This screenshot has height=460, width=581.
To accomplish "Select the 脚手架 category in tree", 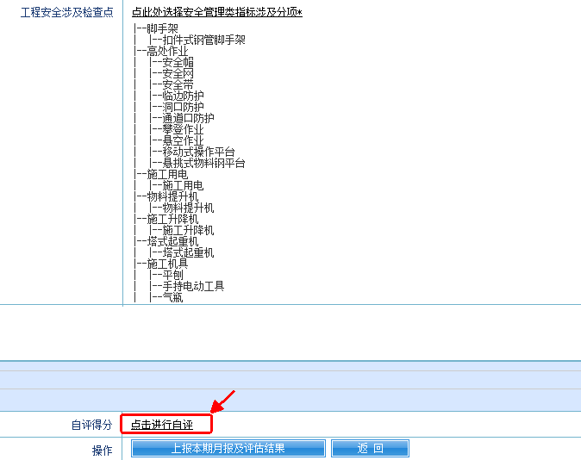I will 162,28.
